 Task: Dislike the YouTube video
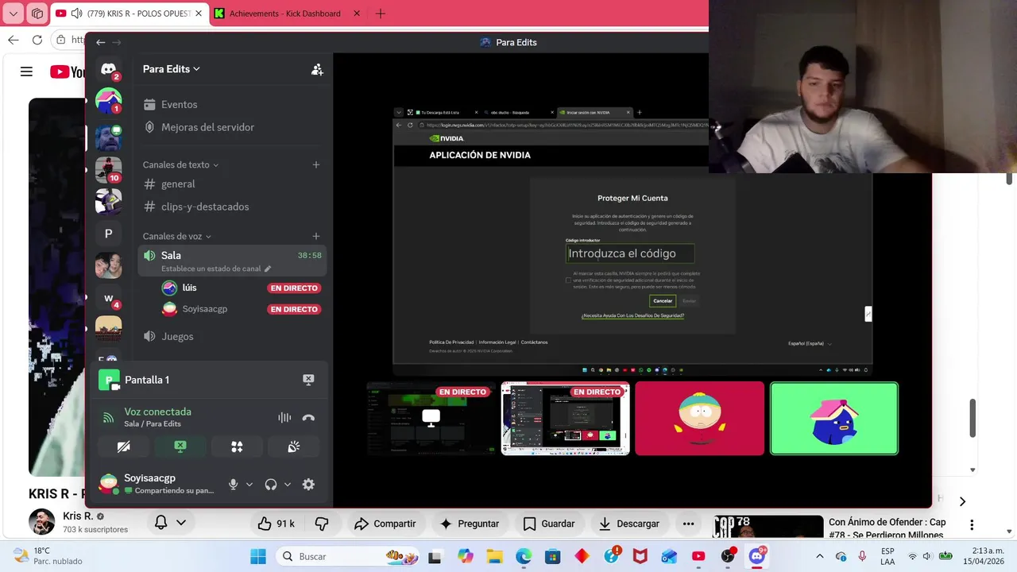[x=322, y=524]
